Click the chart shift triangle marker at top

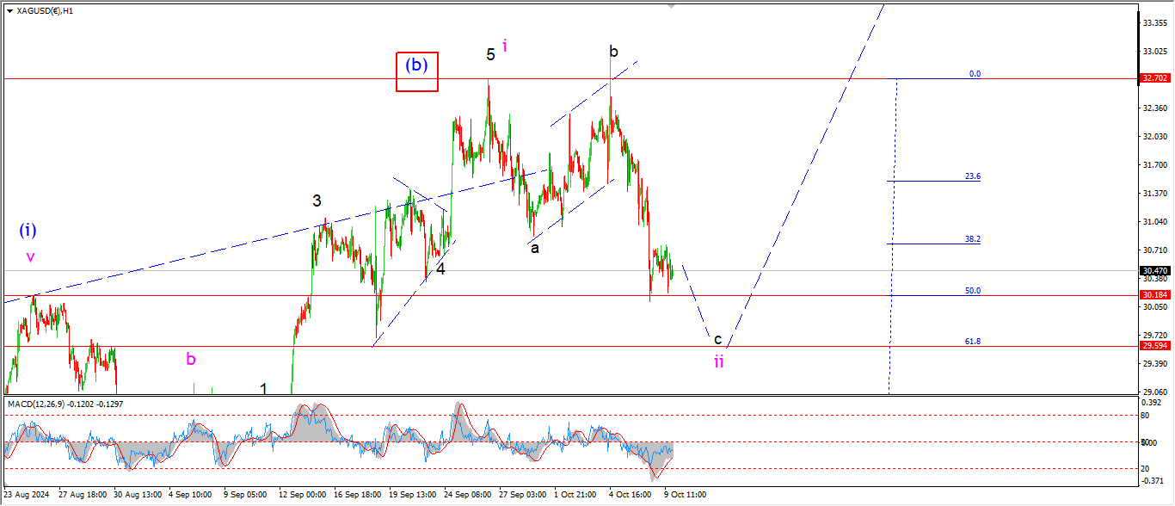point(673,7)
